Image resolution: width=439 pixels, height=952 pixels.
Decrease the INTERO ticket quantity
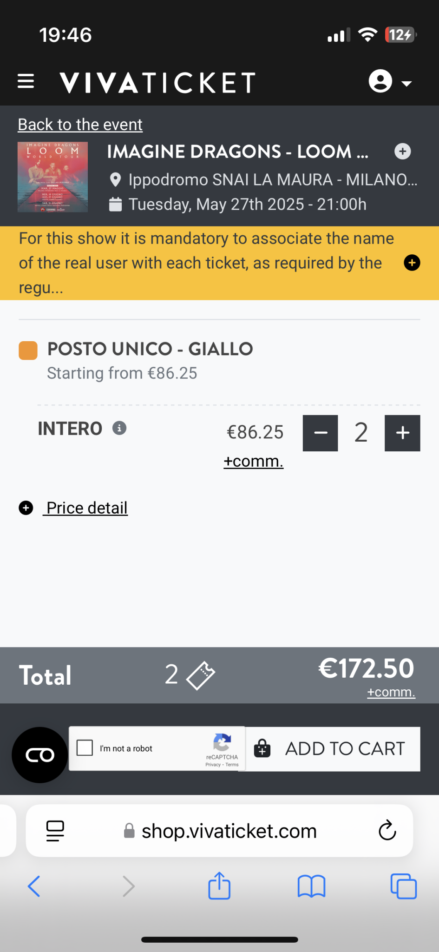tap(321, 433)
